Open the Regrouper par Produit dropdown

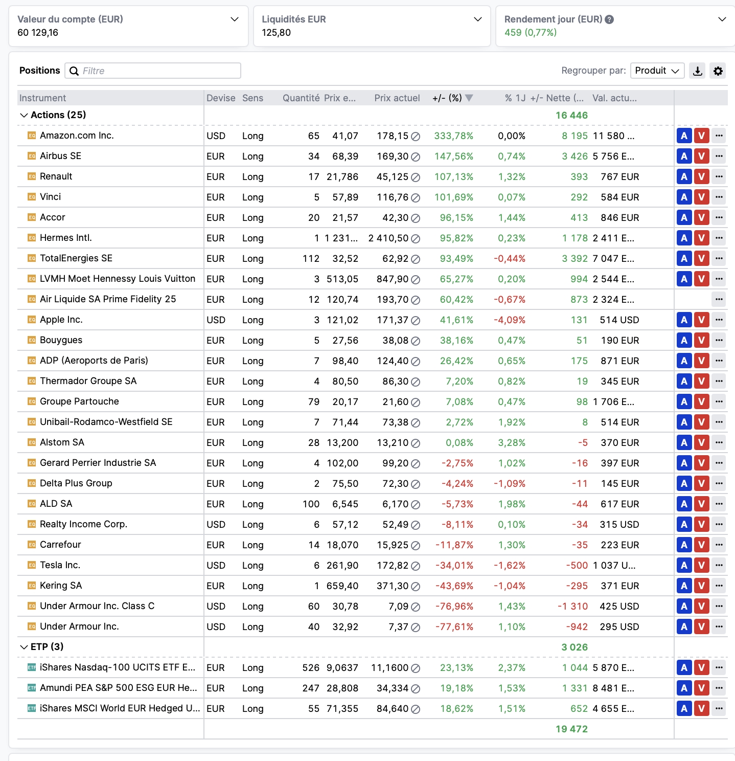click(657, 71)
